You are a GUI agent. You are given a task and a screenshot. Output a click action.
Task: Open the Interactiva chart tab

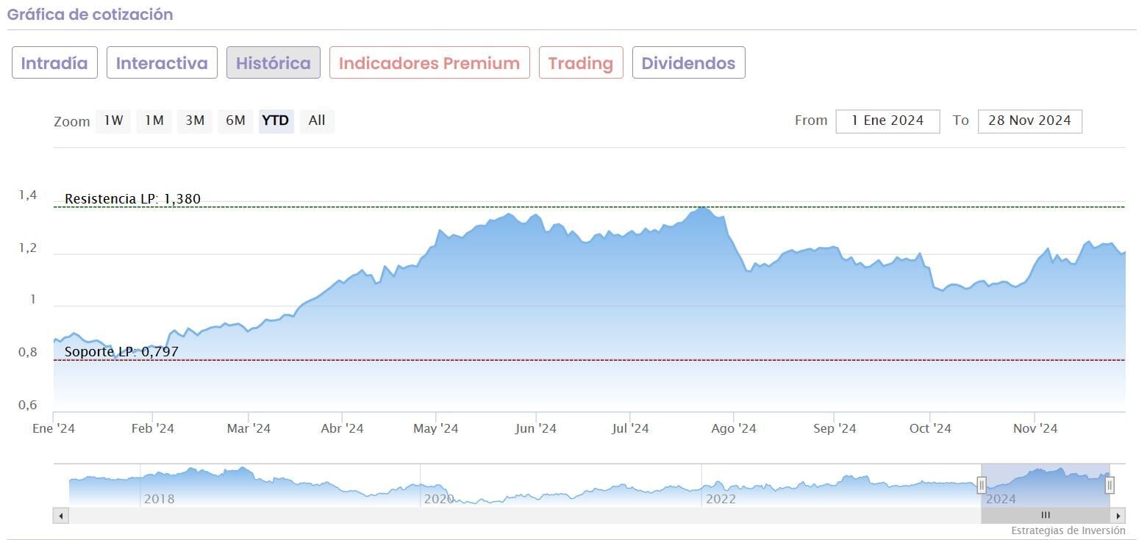pyautogui.click(x=162, y=63)
